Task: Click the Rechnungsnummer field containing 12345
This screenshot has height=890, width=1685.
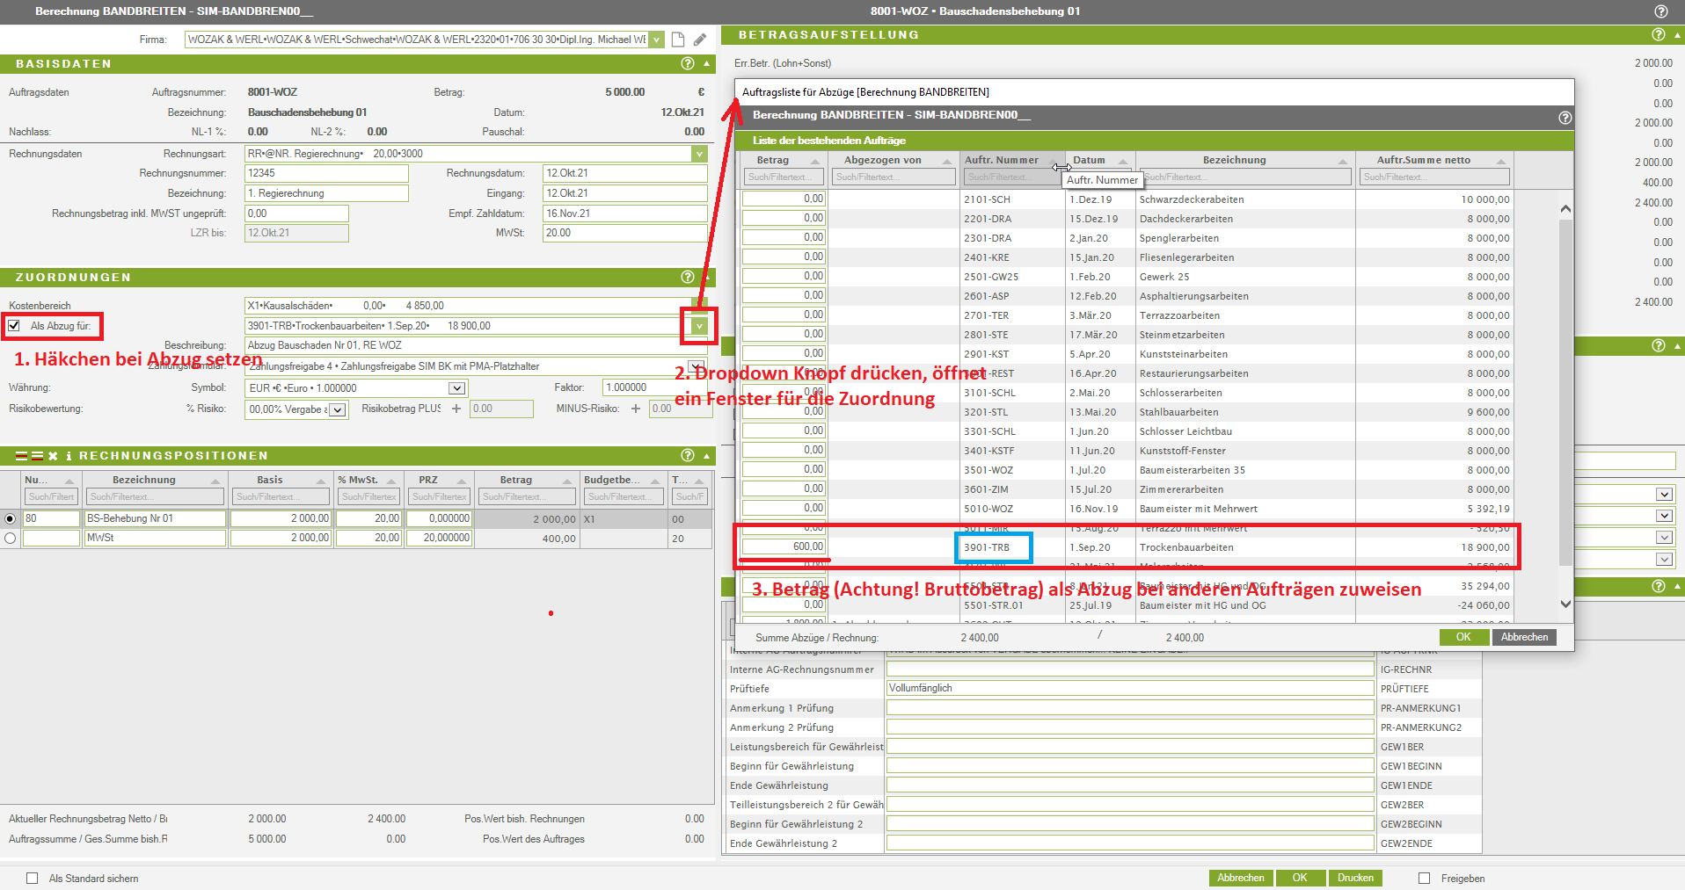Action: click(x=326, y=173)
